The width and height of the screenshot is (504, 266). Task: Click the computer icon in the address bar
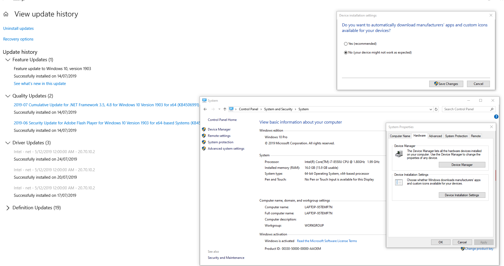point(231,109)
